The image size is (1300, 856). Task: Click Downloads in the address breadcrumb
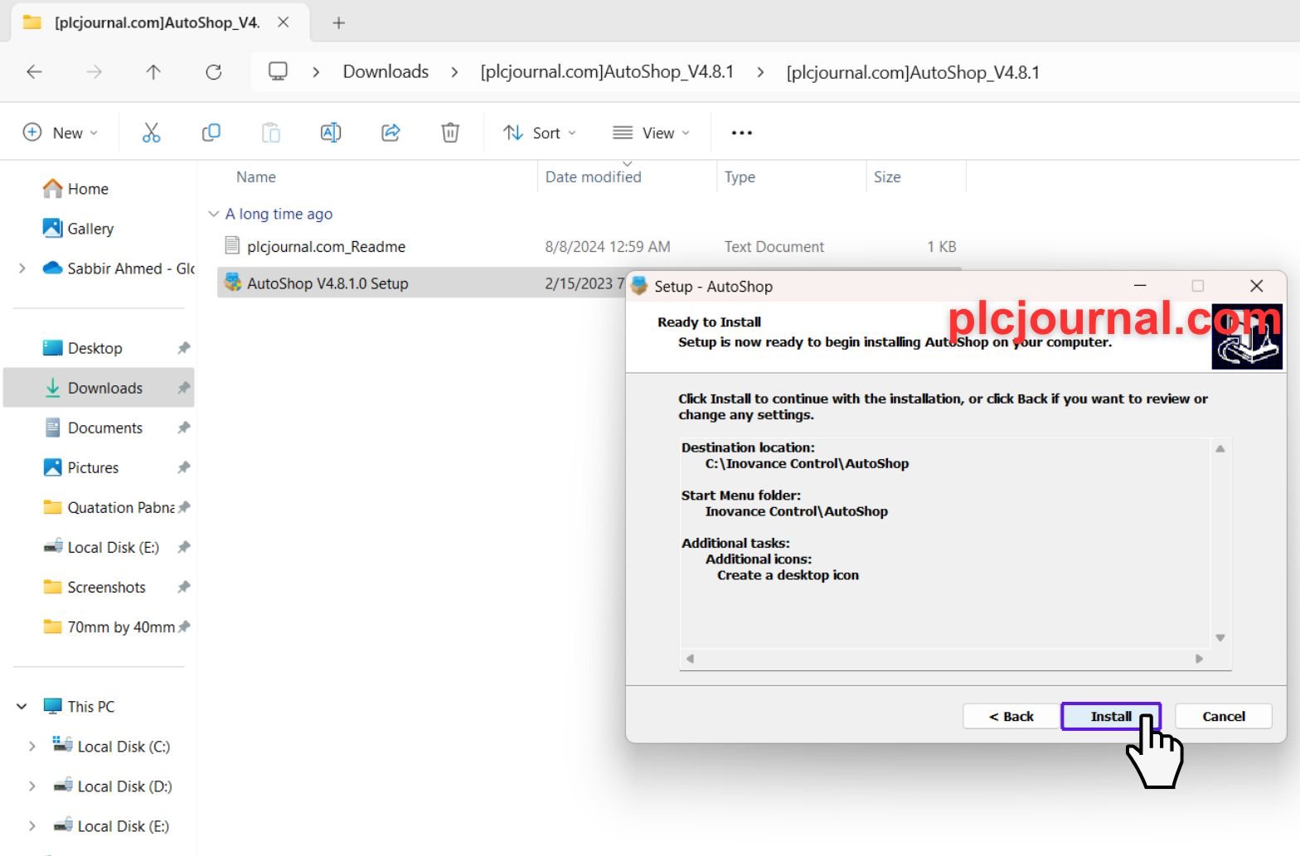[x=386, y=72]
